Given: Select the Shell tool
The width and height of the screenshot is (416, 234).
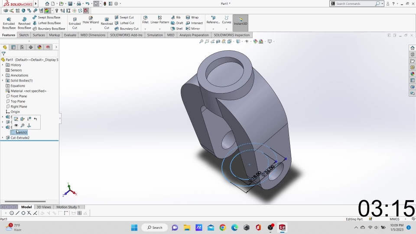Looking at the screenshot, I should (177, 29).
